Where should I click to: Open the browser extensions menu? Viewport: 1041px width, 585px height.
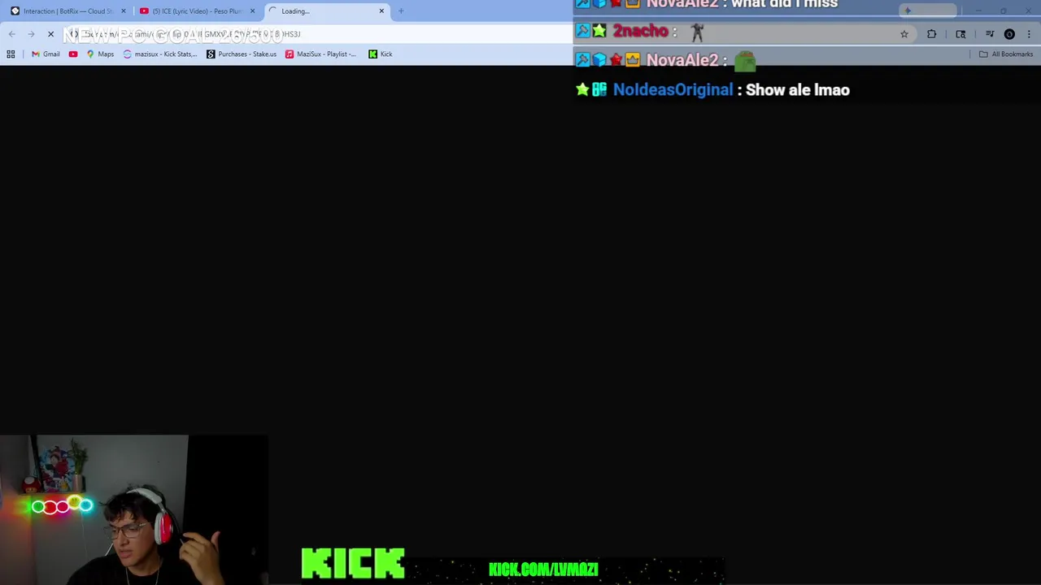coord(931,34)
